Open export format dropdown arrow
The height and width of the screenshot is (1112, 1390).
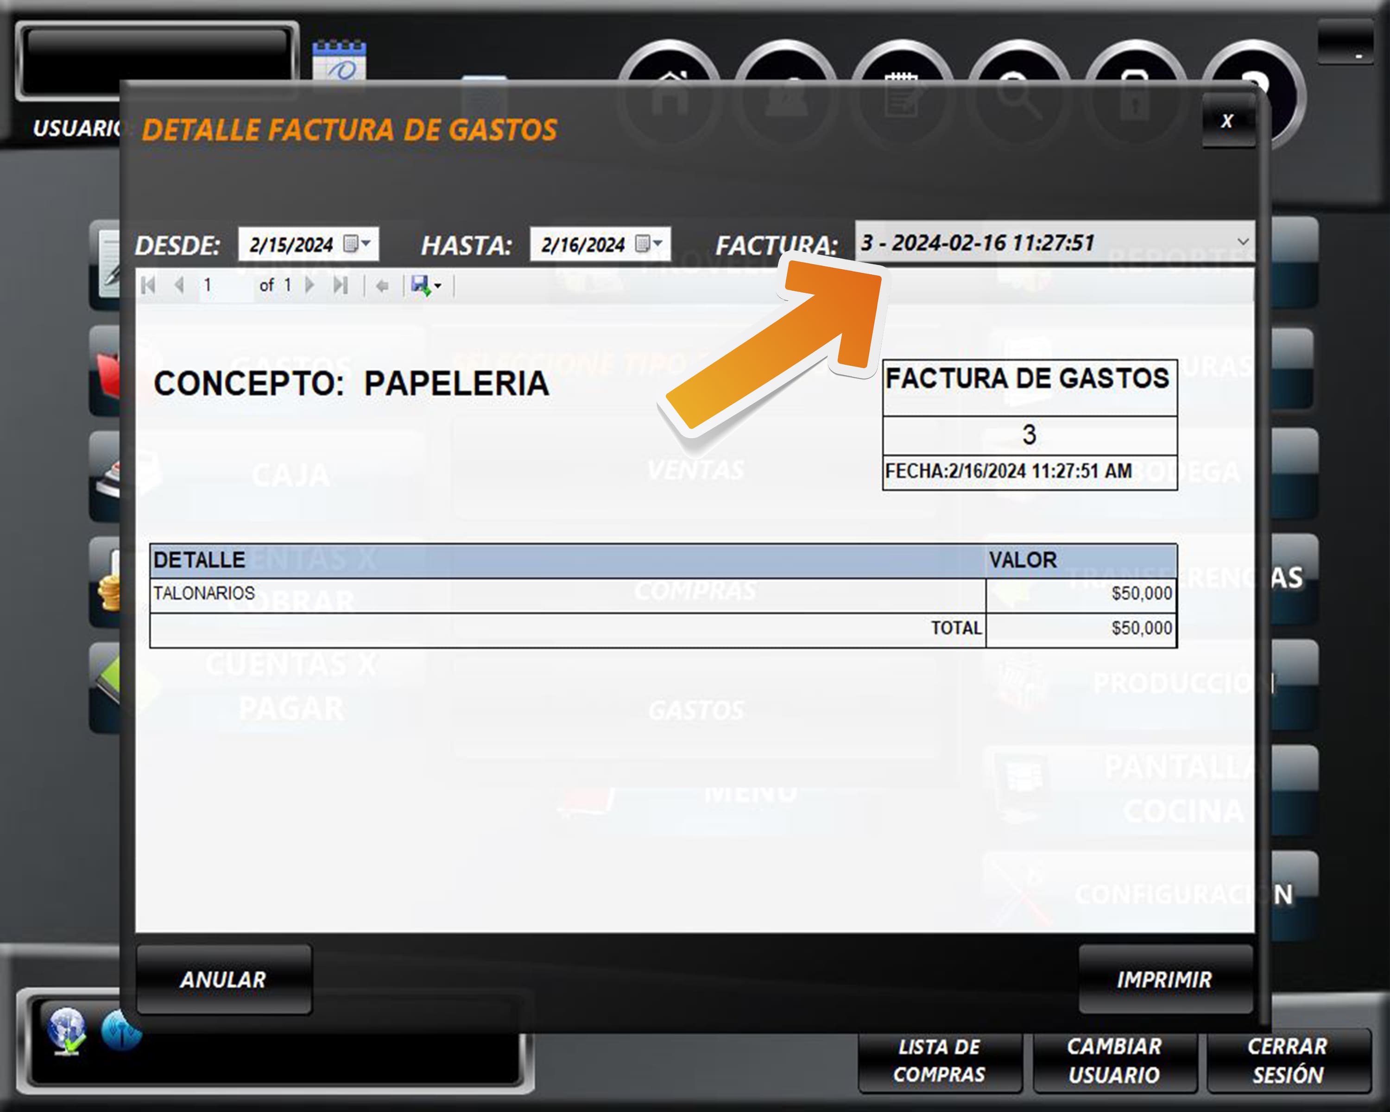(x=438, y=285)
